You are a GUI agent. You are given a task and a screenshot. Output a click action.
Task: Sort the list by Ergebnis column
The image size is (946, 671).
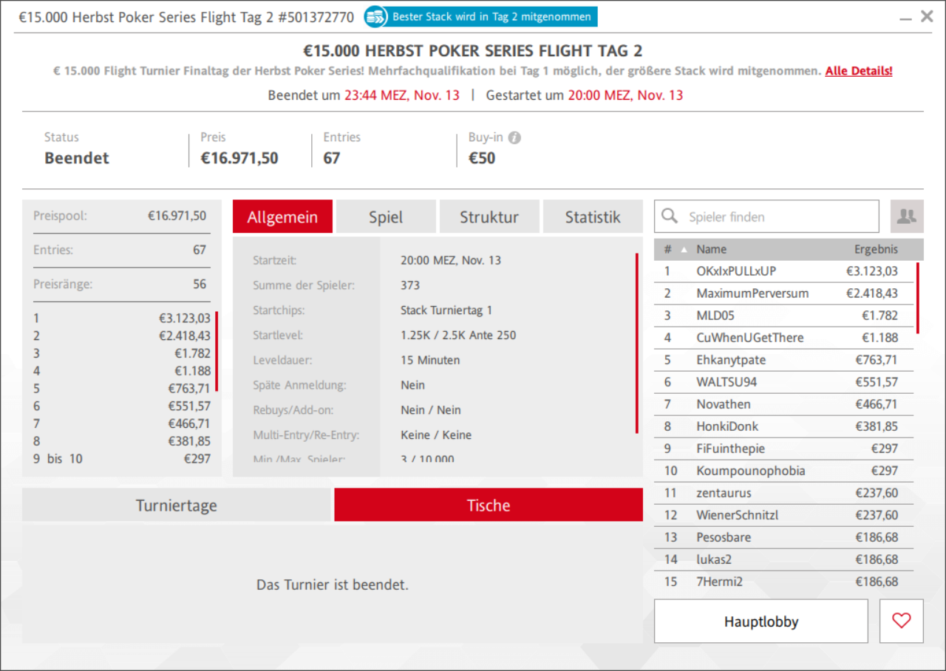pos(876,249)
